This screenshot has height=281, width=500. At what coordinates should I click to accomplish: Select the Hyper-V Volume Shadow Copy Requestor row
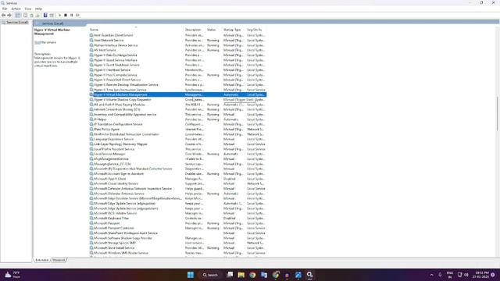coord(177,100)
